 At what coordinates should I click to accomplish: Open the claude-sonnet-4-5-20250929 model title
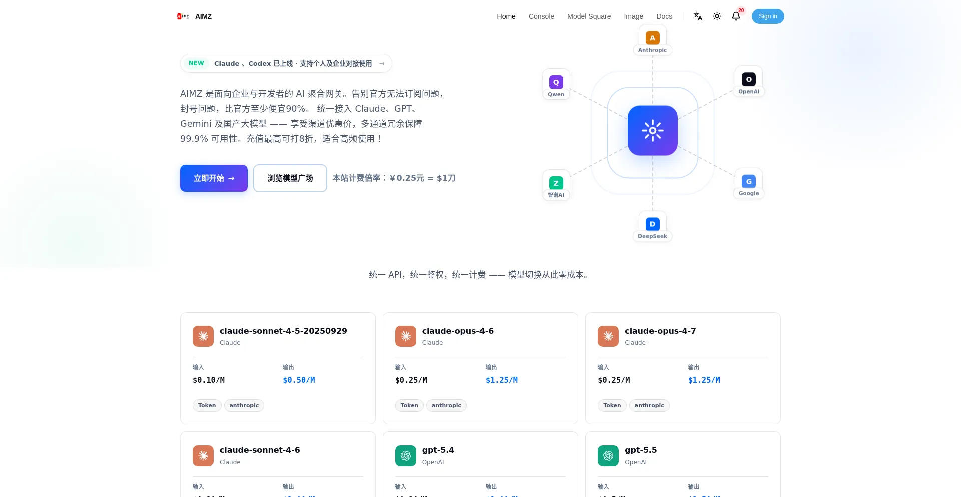coord(283,331)
